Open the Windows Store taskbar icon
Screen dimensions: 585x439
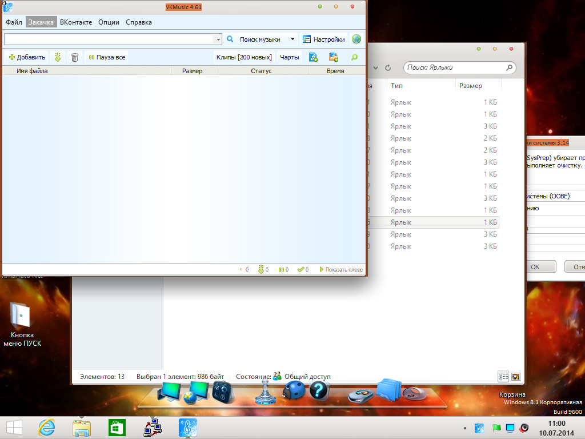[x=117, y=428]
